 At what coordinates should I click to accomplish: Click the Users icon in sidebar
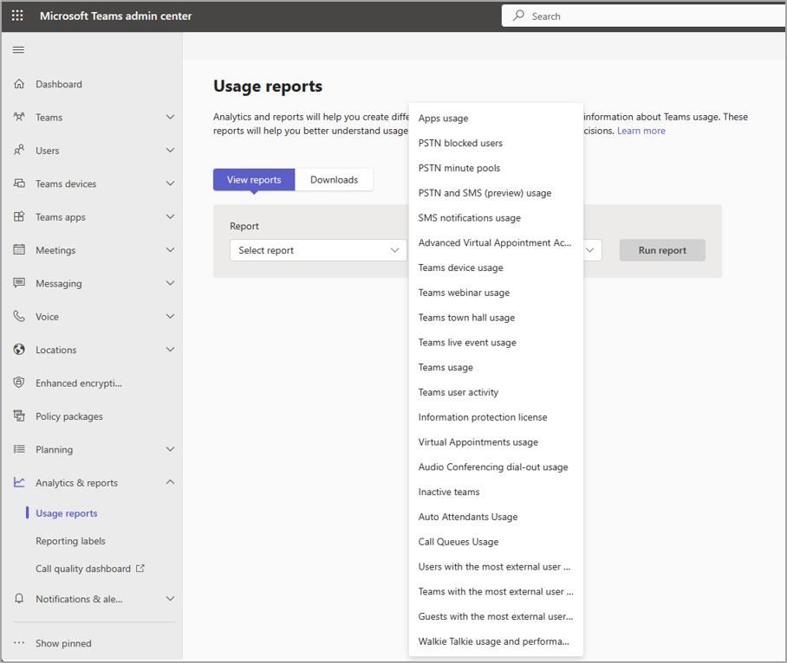pos(19,150)
